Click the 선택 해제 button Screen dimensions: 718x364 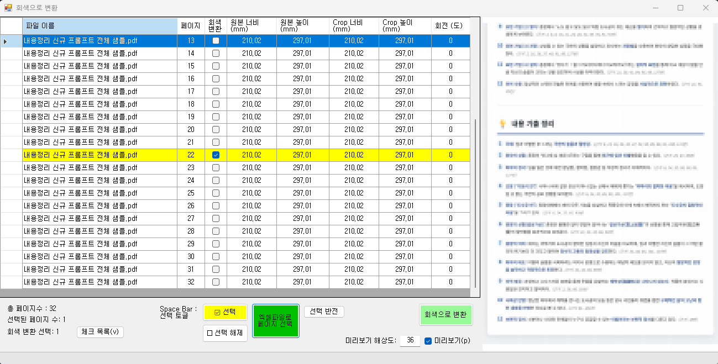click(225, 333)
